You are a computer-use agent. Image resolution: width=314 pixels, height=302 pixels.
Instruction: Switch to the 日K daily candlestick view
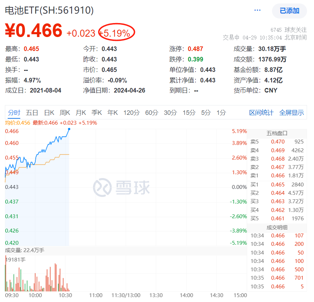49,112
